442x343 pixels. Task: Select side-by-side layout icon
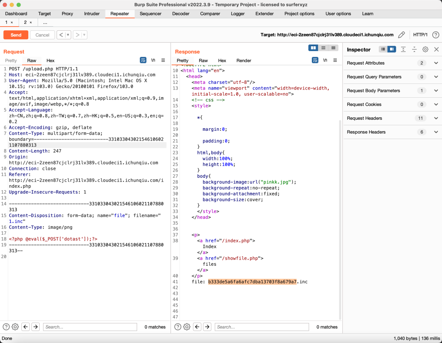click(313, 48)
